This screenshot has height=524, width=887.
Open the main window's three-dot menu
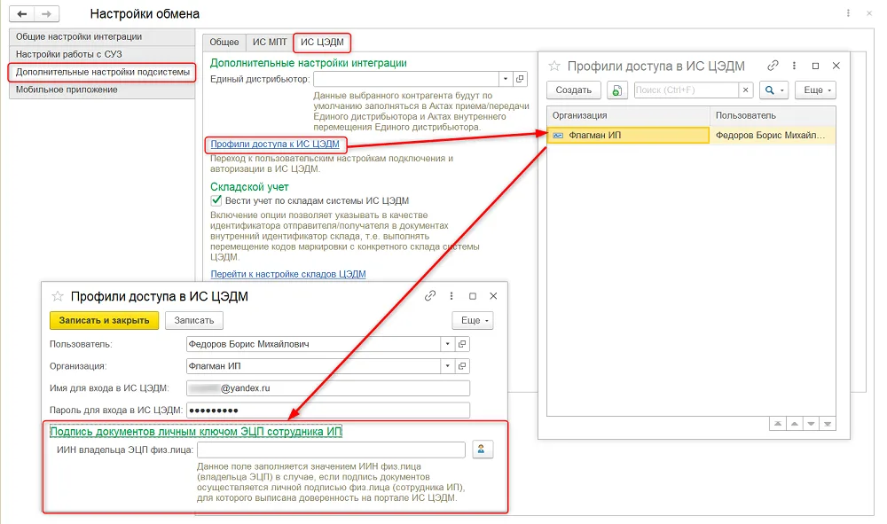pyautogui.click(x=848, y=13)
